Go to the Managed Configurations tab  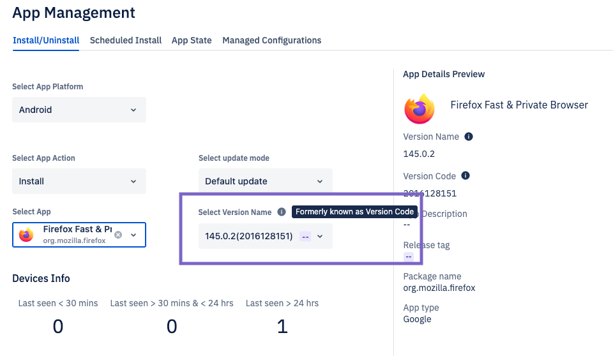[x=271, y=40]
